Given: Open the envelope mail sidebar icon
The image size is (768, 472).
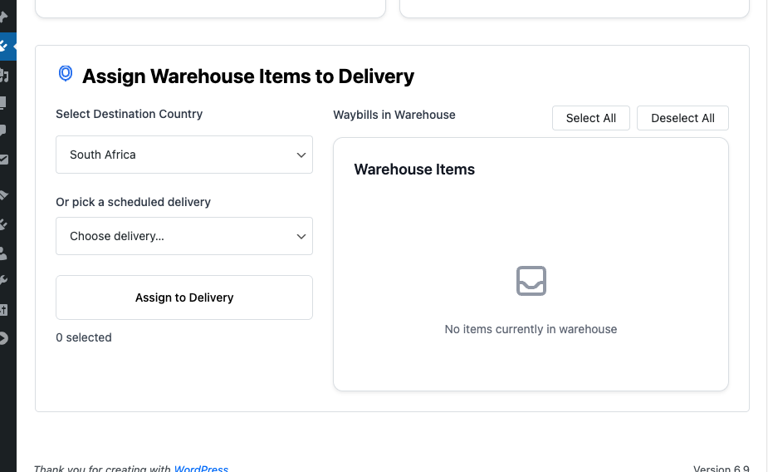Looking at the screenshot, I should pyautogui.click(x=4, y=160).
